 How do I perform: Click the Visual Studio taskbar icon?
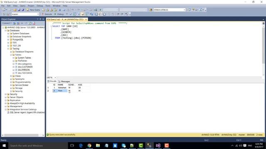(x=158, y=145)
